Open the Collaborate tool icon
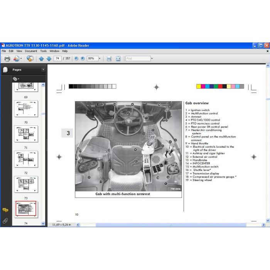 16,59
